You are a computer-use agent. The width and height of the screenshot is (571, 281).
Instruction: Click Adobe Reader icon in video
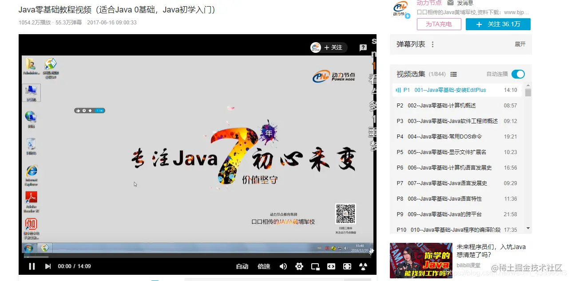click(31, 202)
